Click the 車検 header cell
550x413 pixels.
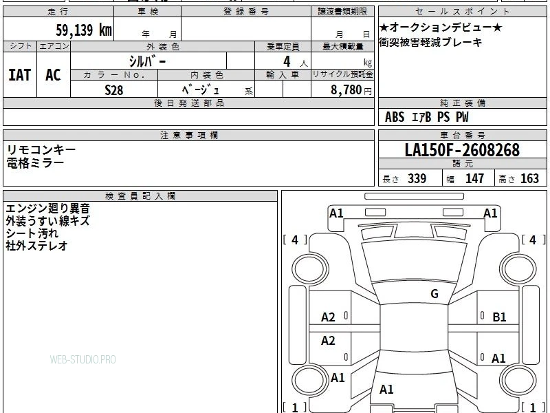(148, 12)
